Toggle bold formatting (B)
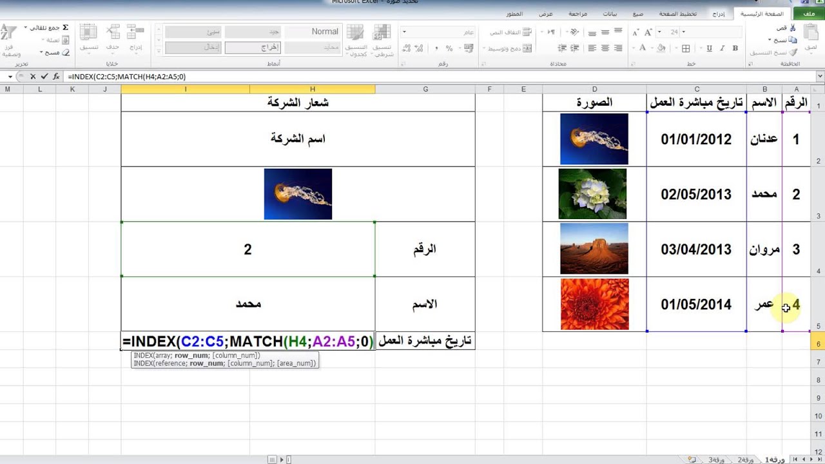This screenshot has height=464, width=825. pos(735,48)
